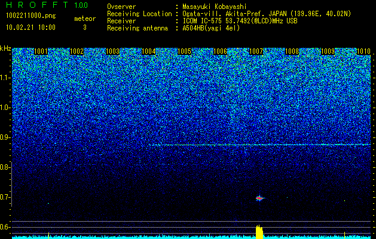Click the 0.8 kHz axis label

[5, 167]
